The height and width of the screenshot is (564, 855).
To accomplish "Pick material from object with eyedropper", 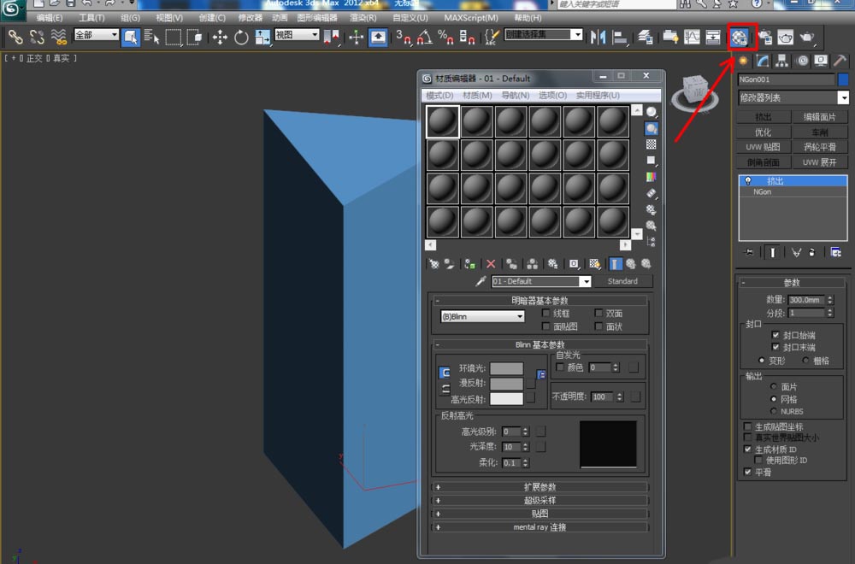I will pyautogui.click(x=481, y=281).
